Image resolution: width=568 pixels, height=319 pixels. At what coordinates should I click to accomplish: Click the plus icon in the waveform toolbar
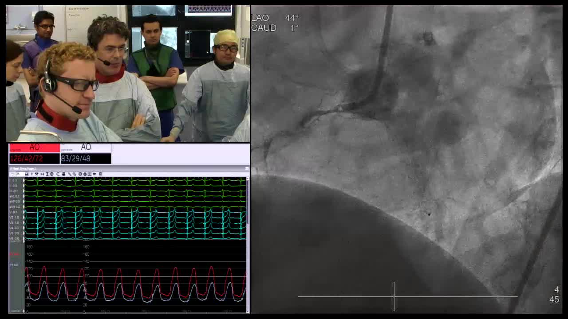[32, 174]
